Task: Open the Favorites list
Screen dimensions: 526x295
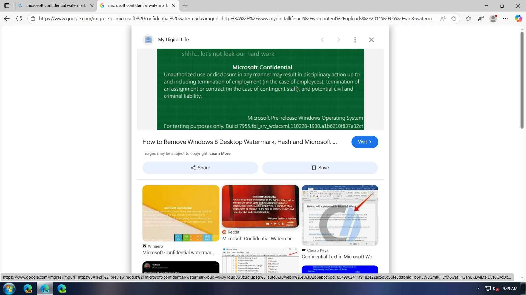Action: [468, 19]
